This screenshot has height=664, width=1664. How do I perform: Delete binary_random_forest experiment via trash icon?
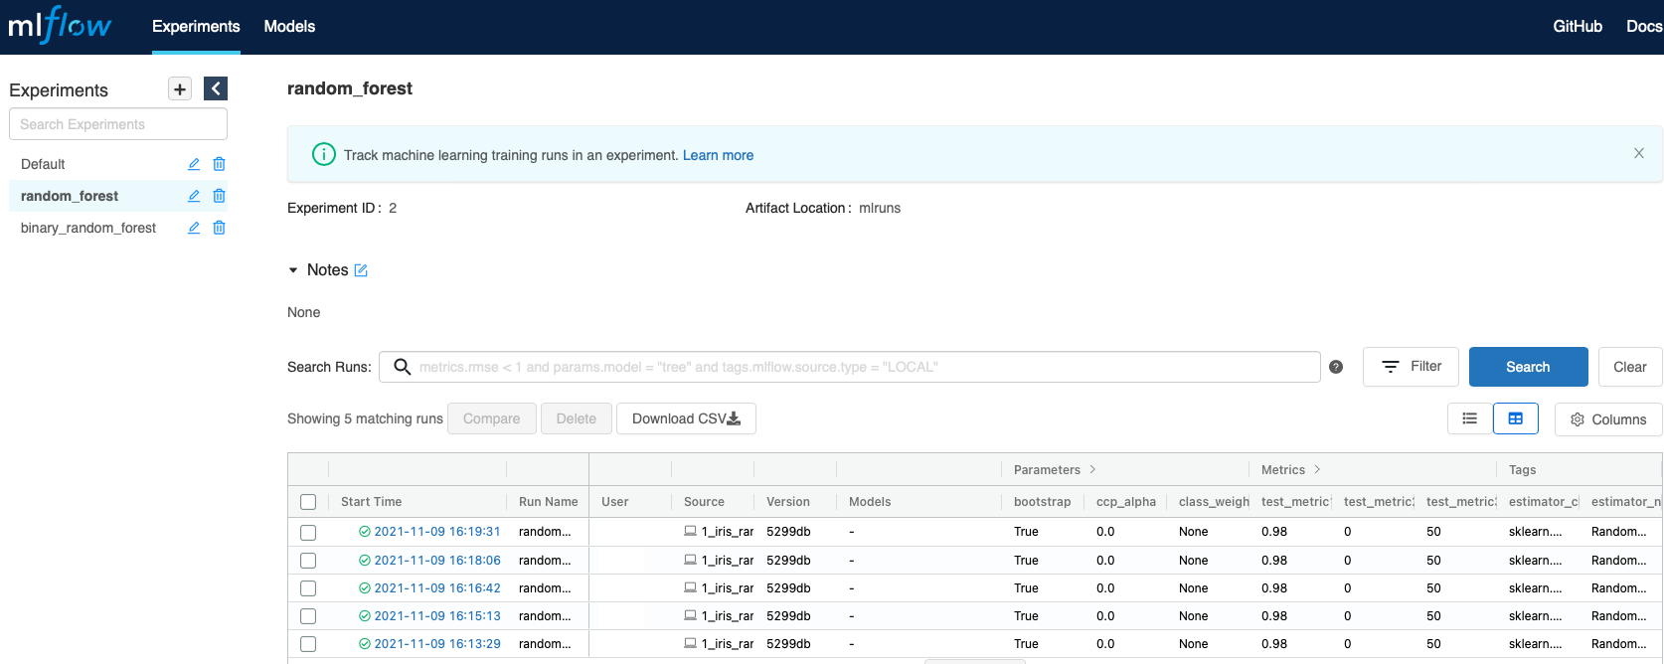(x=220, y=228)
